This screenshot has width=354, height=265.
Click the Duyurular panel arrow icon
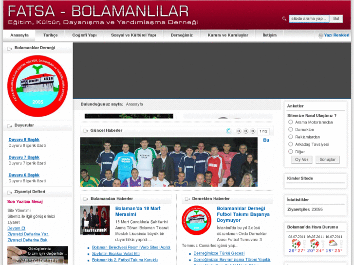[10, 126]
